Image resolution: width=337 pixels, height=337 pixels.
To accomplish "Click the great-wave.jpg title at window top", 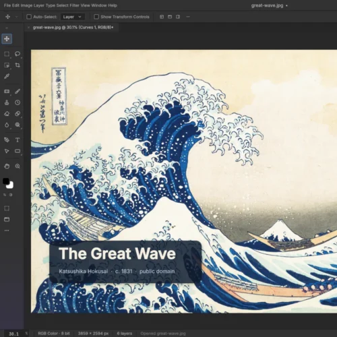I will [267, 5].
